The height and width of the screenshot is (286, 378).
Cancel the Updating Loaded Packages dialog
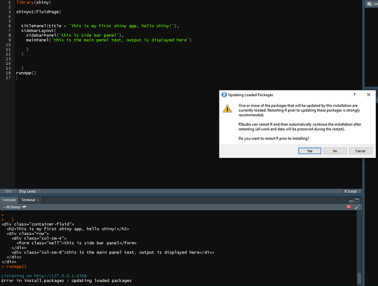click(x=360, y=151)
